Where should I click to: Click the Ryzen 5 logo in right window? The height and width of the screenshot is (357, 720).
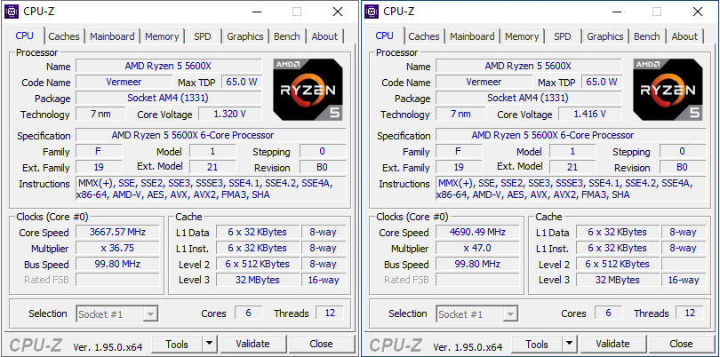pos(668,90)
